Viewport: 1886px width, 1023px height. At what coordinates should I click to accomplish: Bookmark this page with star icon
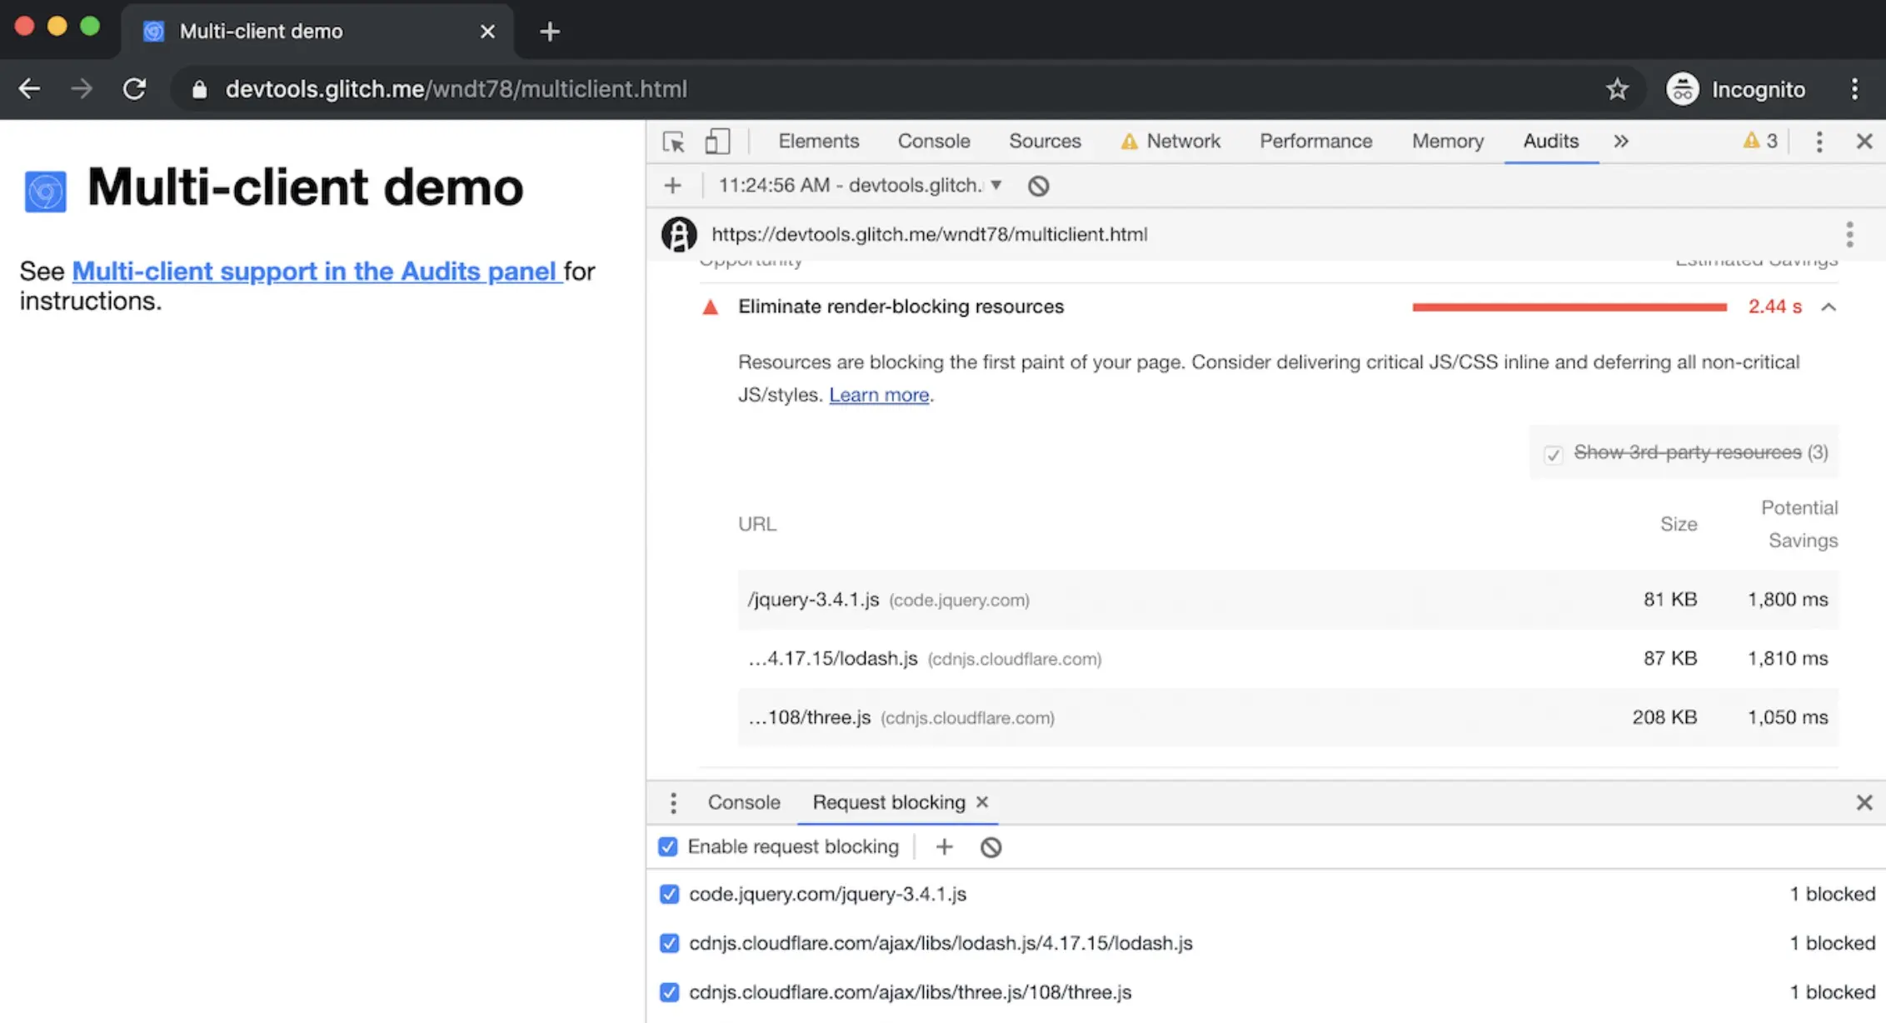click(1617, 89)
